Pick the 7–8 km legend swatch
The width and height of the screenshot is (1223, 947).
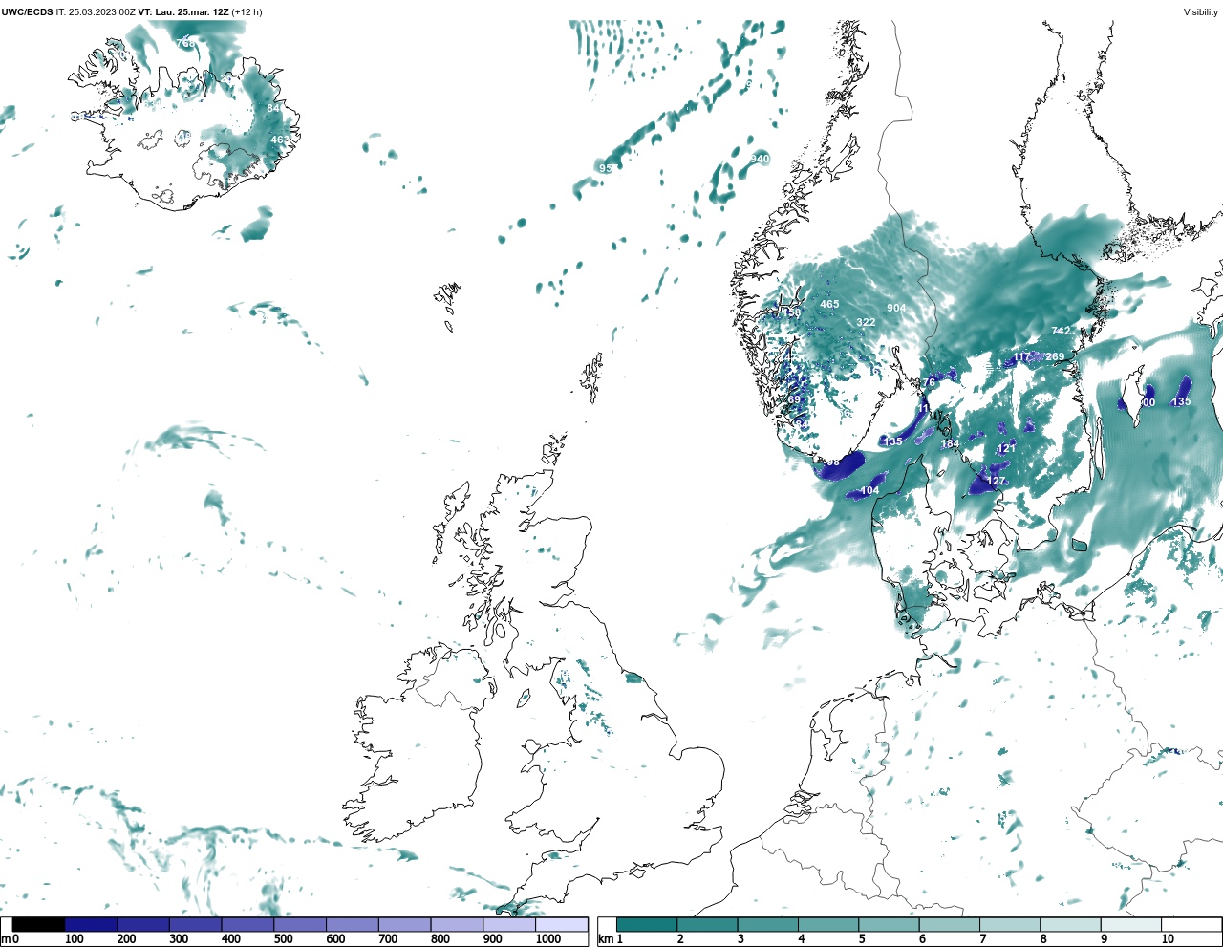[x=1010, y=925]
